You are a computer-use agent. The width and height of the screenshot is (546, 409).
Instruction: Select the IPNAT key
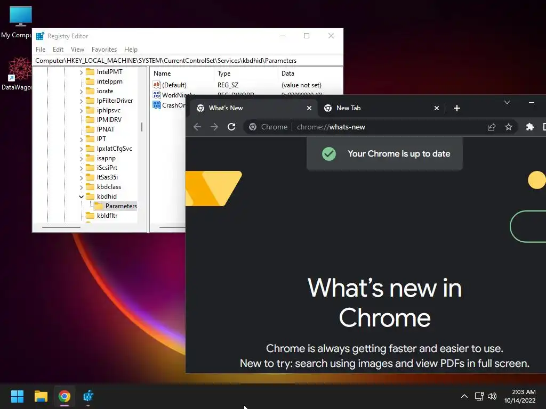106,129
